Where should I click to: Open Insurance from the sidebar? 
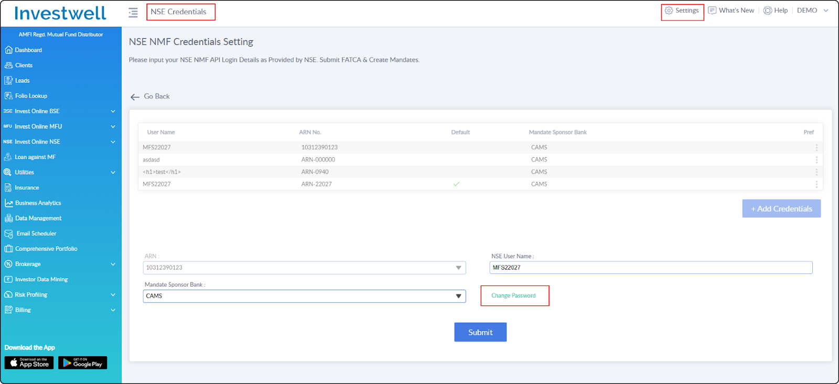point(27,188)
